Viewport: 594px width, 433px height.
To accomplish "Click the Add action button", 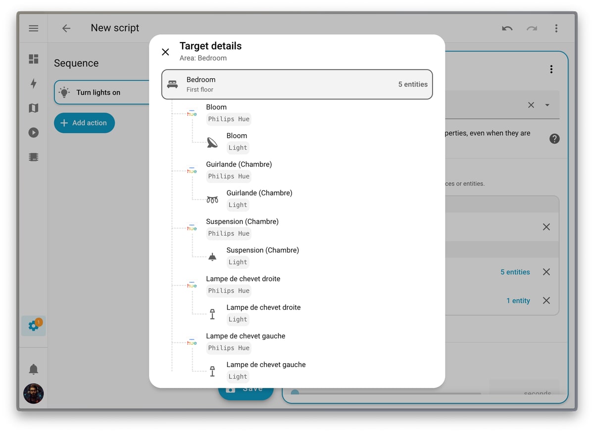I will [x=84, y=123].
